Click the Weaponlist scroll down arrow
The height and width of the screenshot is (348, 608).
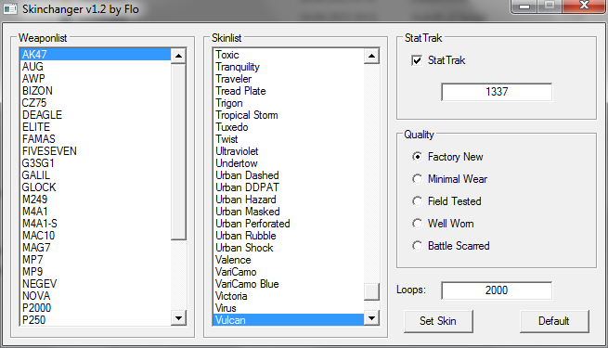pos(178,318)
